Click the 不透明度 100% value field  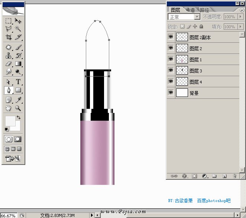coord(231,17)
